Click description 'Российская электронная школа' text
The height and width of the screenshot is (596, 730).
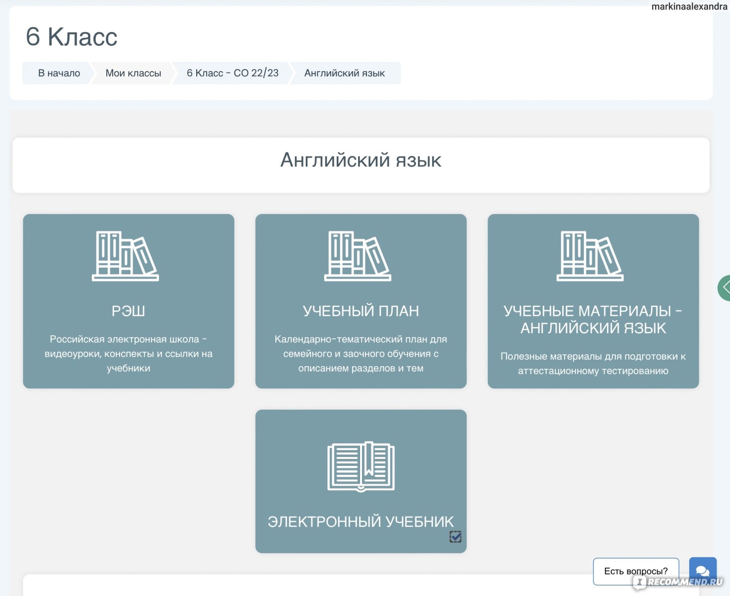(x=129, y=354)
